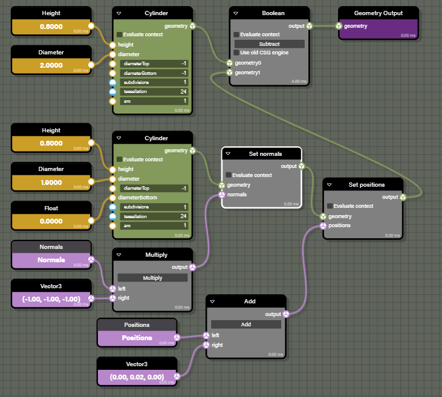Screen dimensions: 442x397
Task: Click lower Cylinder tessellation value 24
Action: point(154,216)
